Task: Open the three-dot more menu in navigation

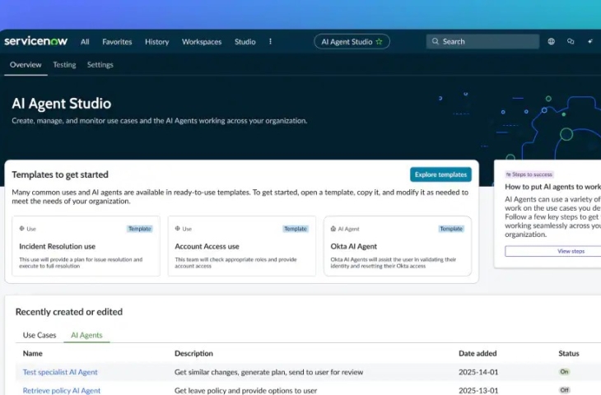Action: click(x=270, y=41)
